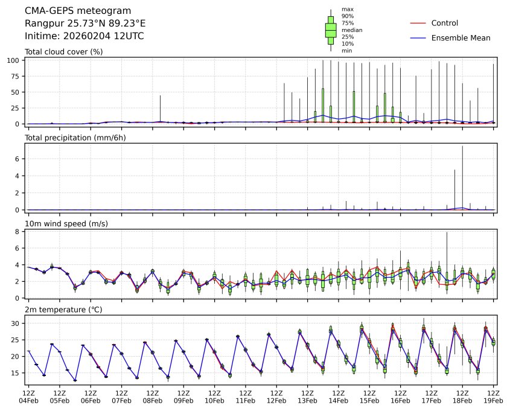Click the red Control line sample
The height and width of the screenshot is (411, 510).
point(418,23)
